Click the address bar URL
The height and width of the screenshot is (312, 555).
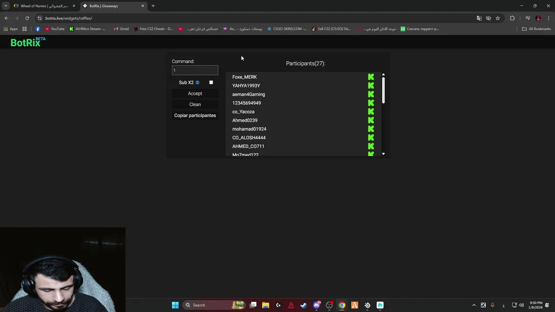pyautogui.click(x=69, y=18)
